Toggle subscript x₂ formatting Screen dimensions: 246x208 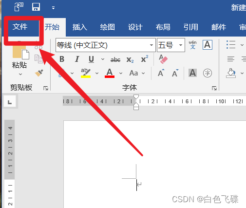(130, 60)
